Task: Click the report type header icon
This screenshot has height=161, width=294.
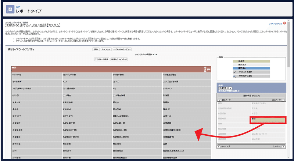Action: pyautogui.click(x=10, y=9)
